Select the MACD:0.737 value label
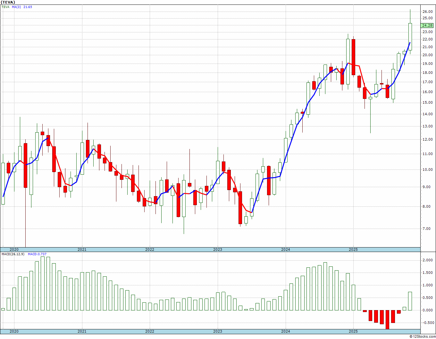The image size is (436, 339). click(x=37, y=254)
